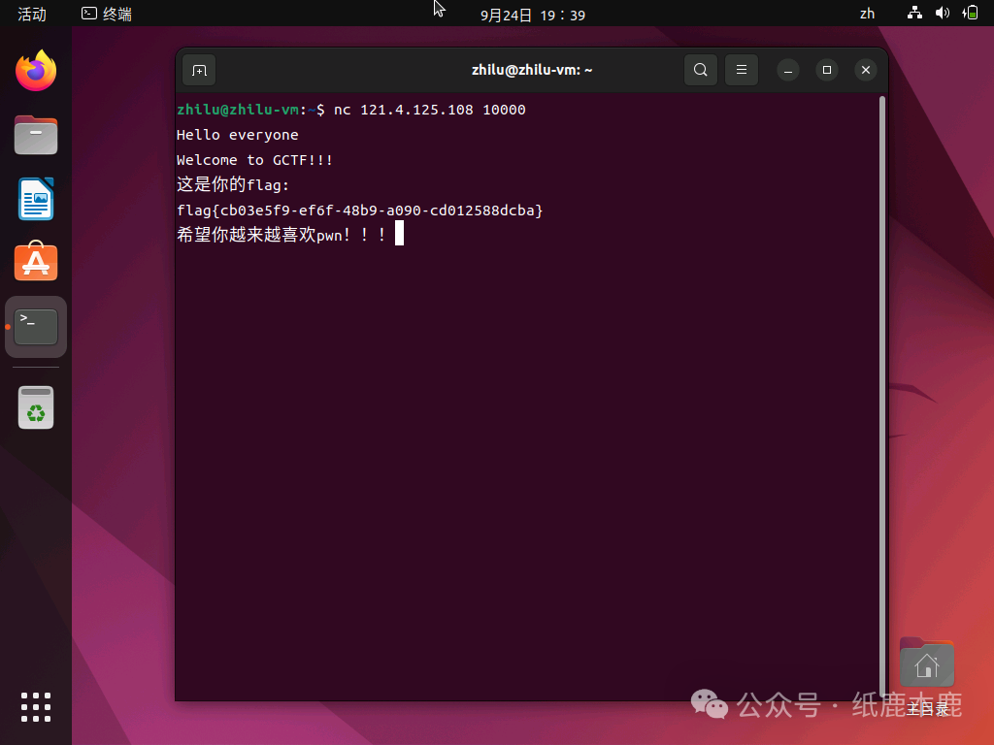The image size is (994, 745).
Task: Click the network icon in the top bar
Action: coord(914,13)
